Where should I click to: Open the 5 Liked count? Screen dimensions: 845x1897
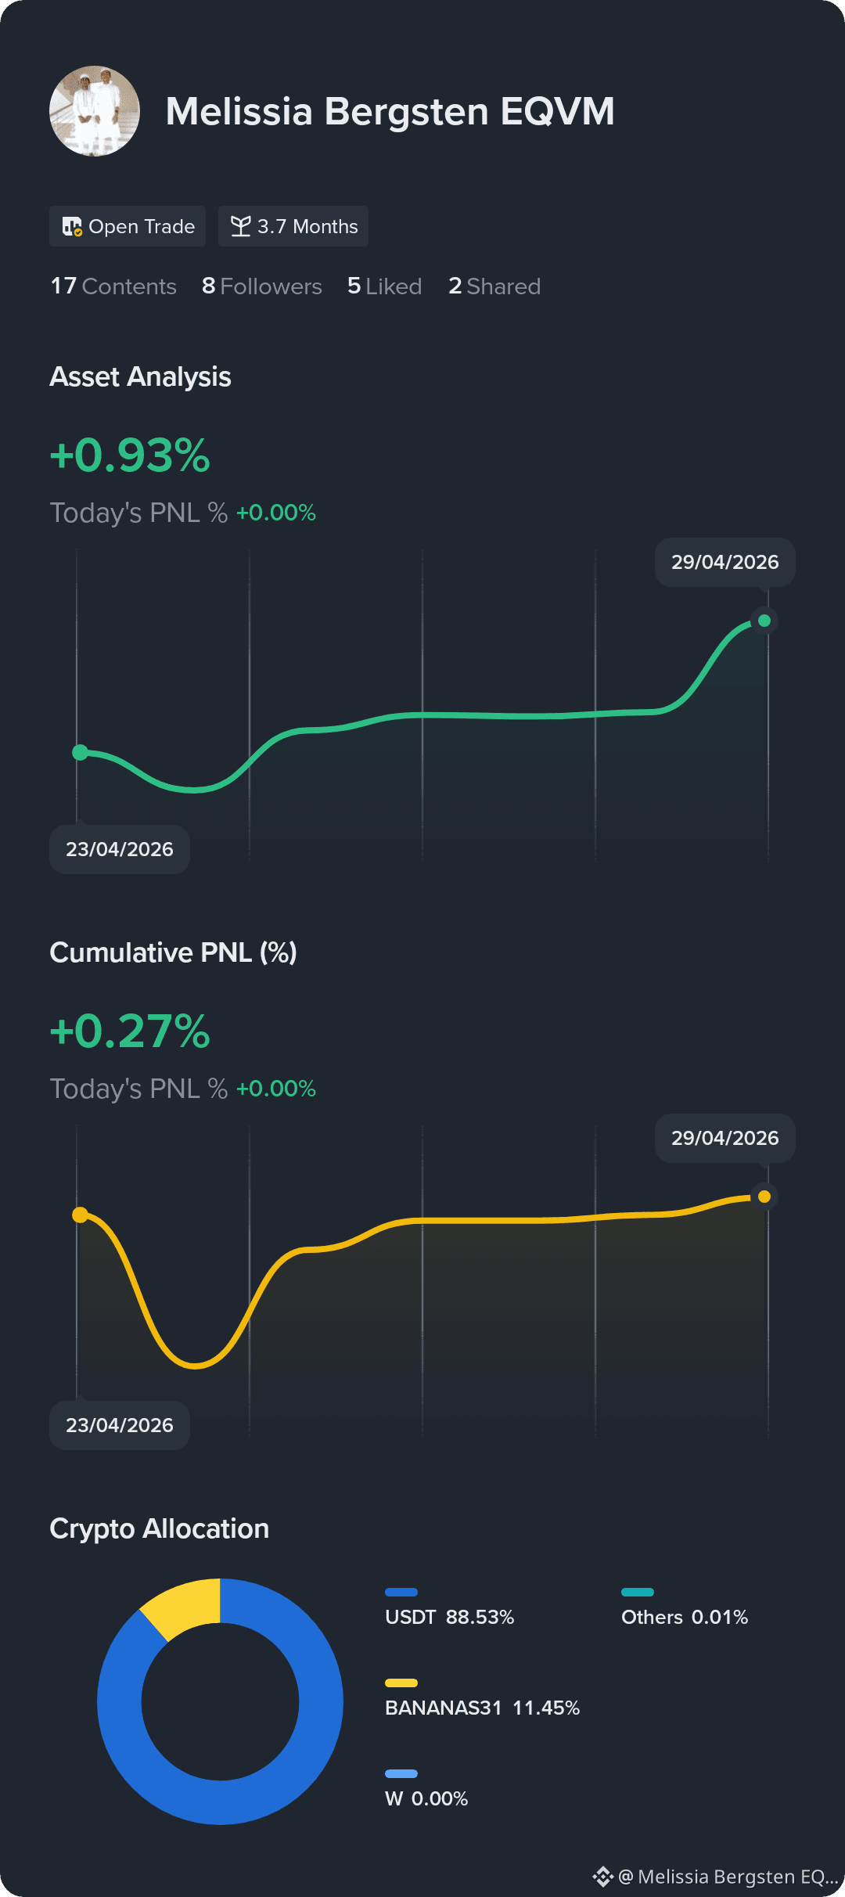click(x=385, y=286)
